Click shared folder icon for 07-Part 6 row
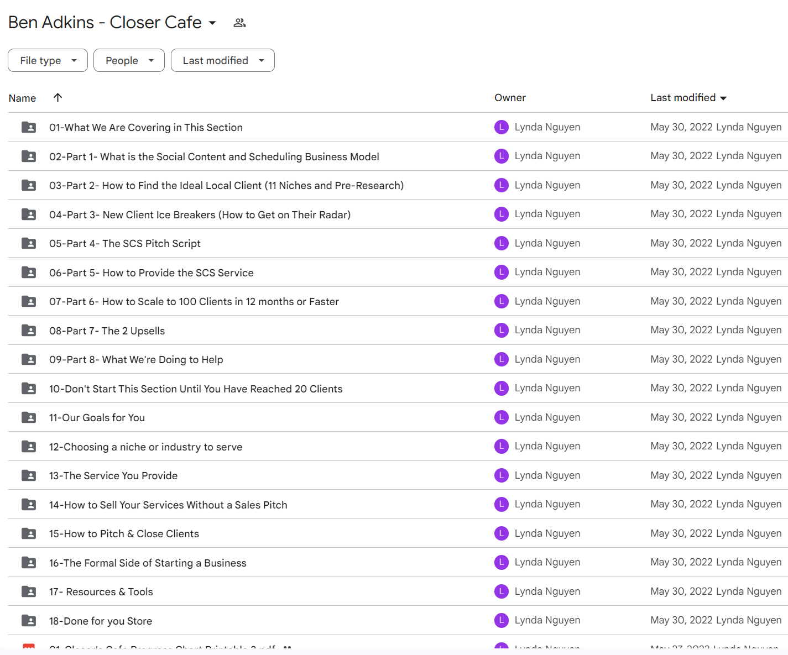 29,301
